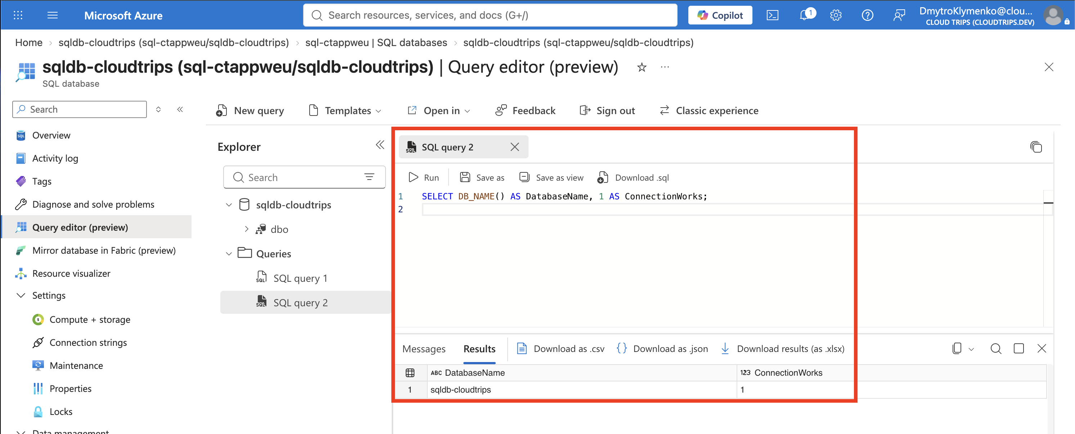Viewport: 1075px width, 434px height.
Task: Open Cloud Shell from the top bar
Action: 773,15
